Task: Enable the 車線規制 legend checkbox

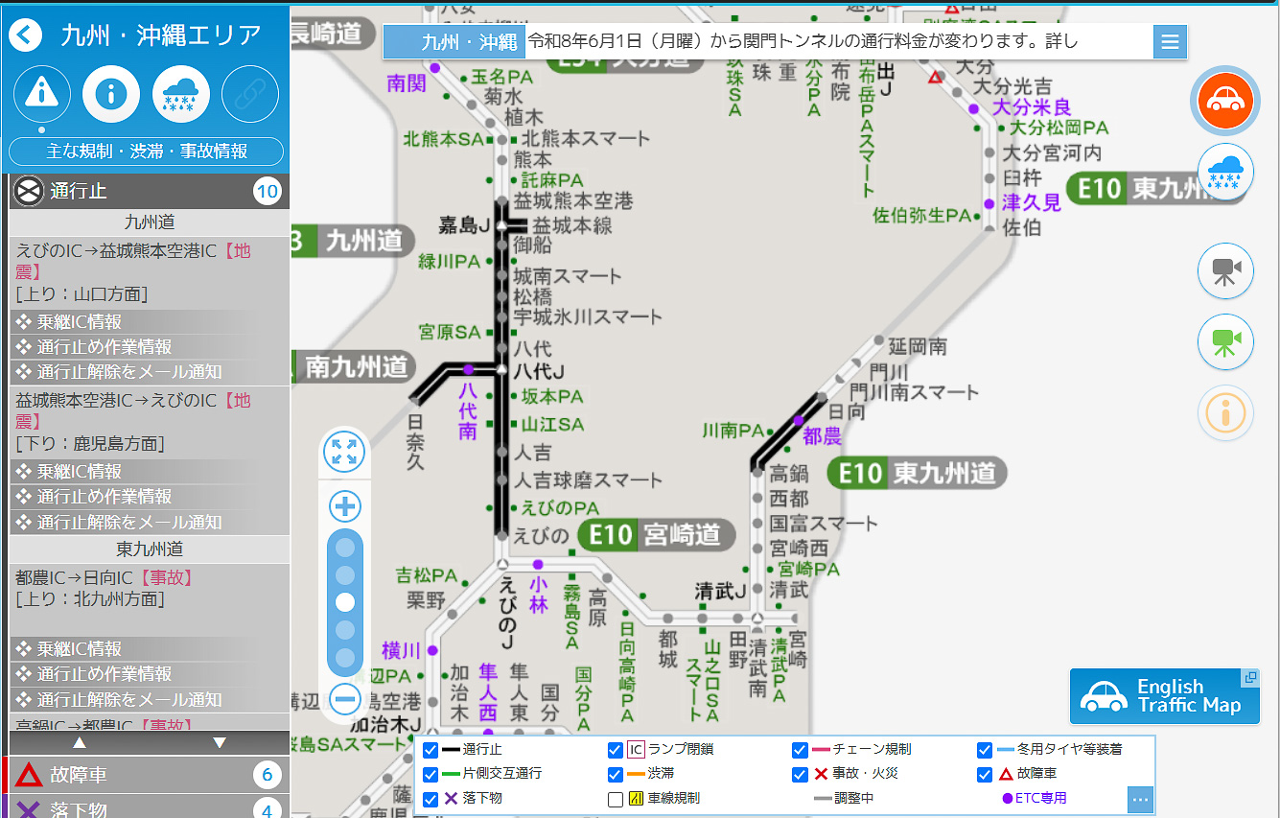Action: point(616,798)
